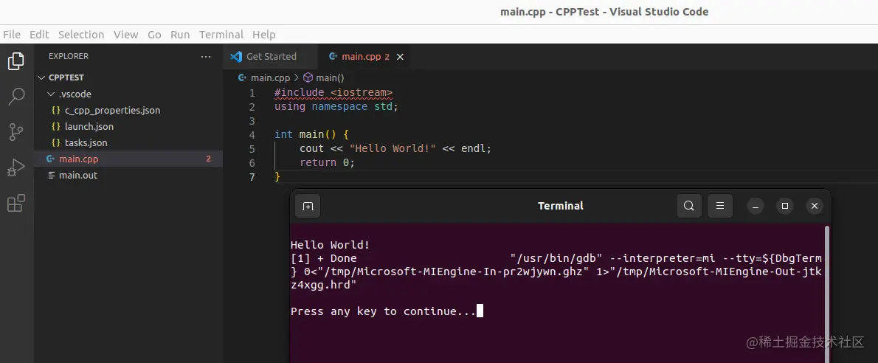Open the Search view in activity bar
This screenshot has width=878, height=363.
[16, 97]
